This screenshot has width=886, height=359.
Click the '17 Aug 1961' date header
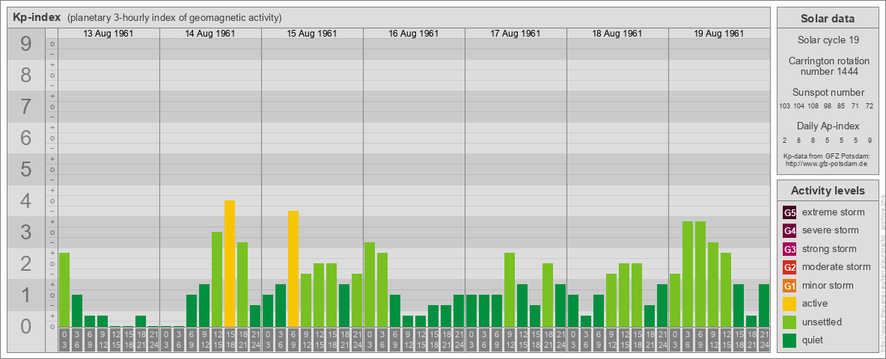pos(516,34)
